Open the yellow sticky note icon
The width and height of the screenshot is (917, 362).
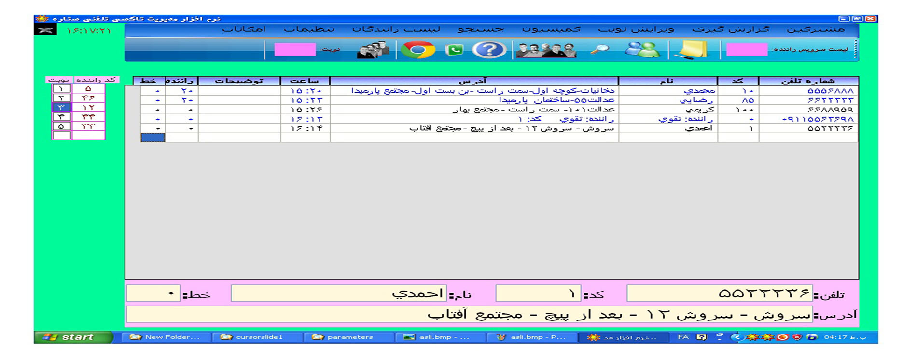click(x=693, y=50)
